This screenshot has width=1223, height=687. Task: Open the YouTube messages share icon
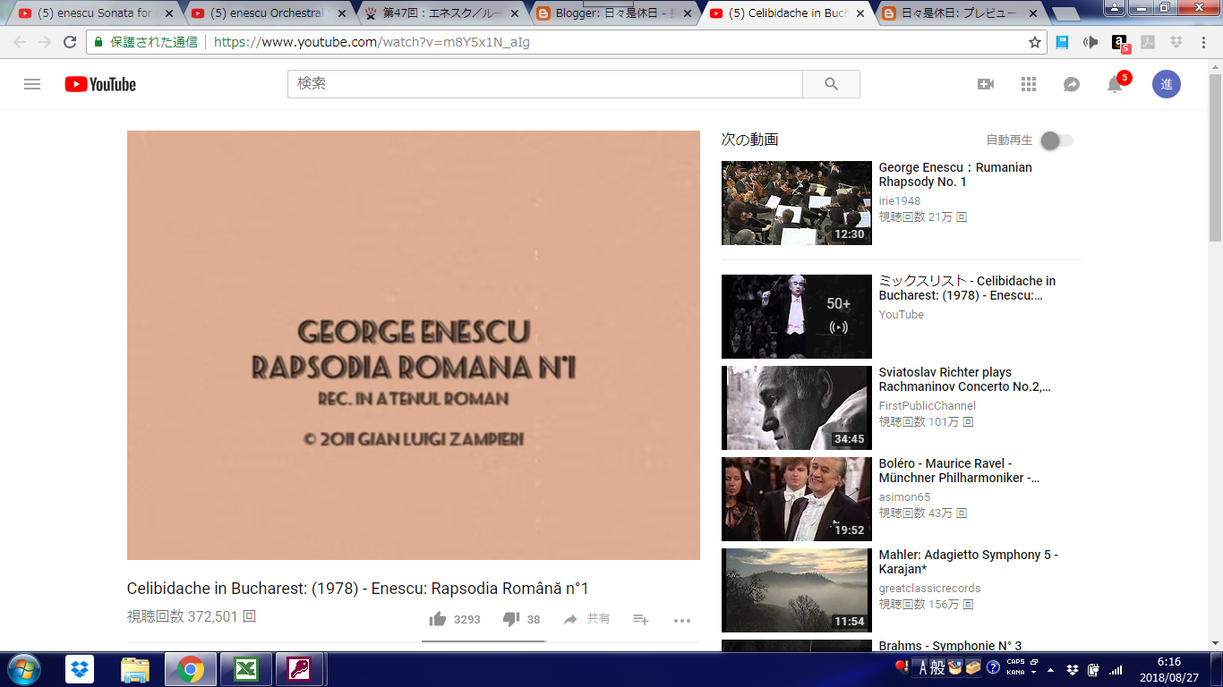[1072, 84]
